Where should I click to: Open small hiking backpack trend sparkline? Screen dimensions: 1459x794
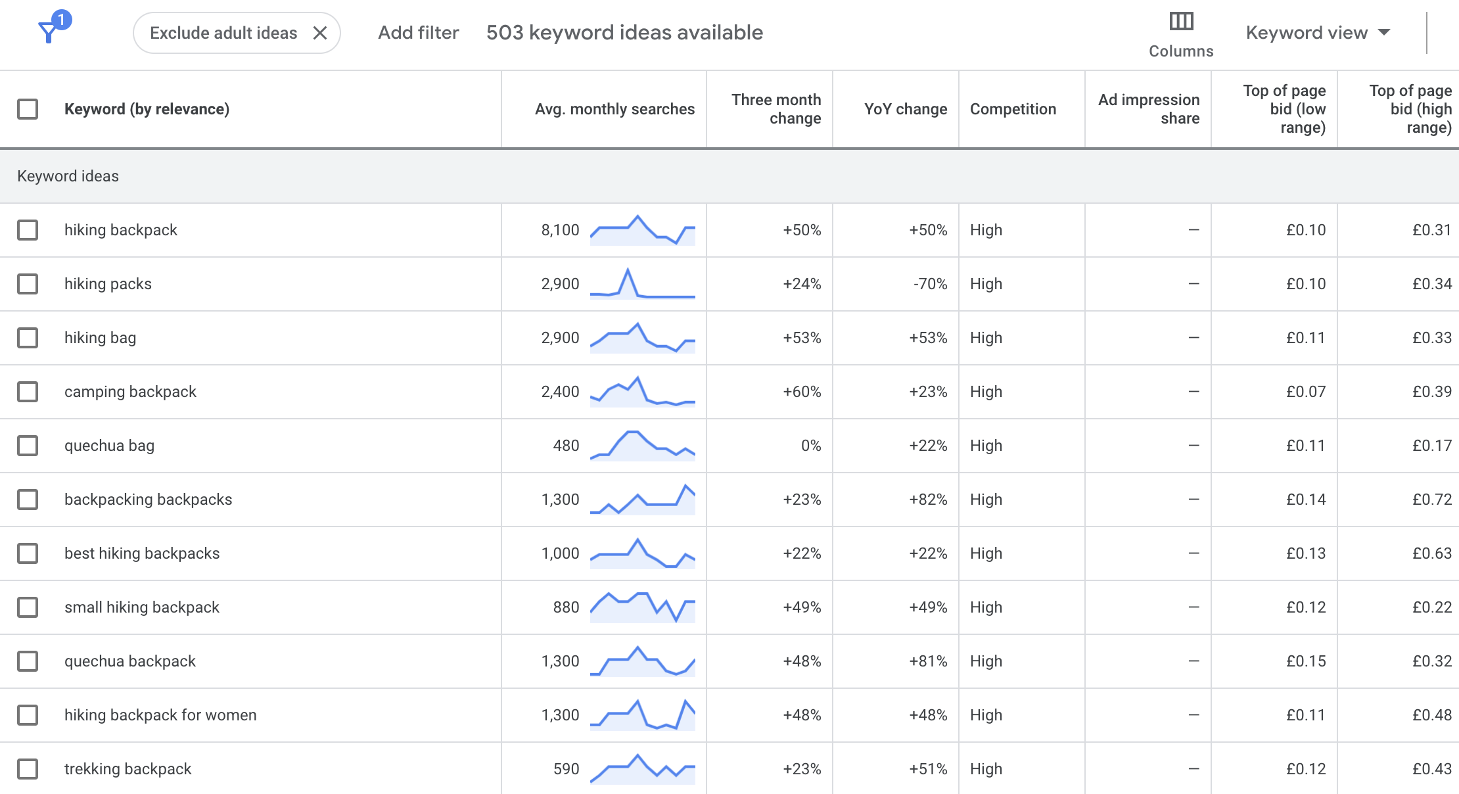tap(643, 607)
